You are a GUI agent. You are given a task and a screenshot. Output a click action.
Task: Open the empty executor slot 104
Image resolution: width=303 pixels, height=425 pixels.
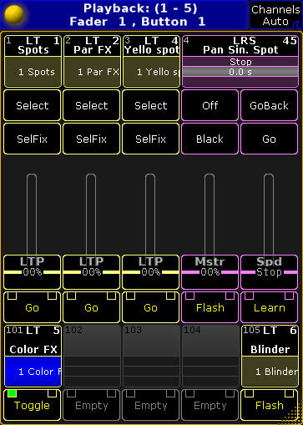[x=210, y=356]
